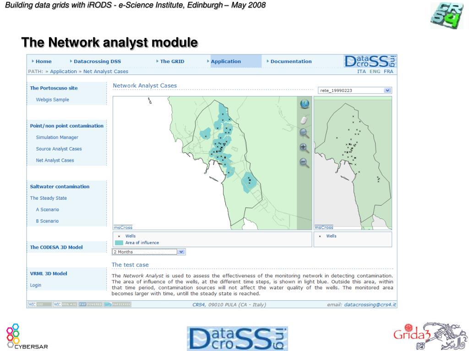Click the PHP powered badge

point(90,304)
